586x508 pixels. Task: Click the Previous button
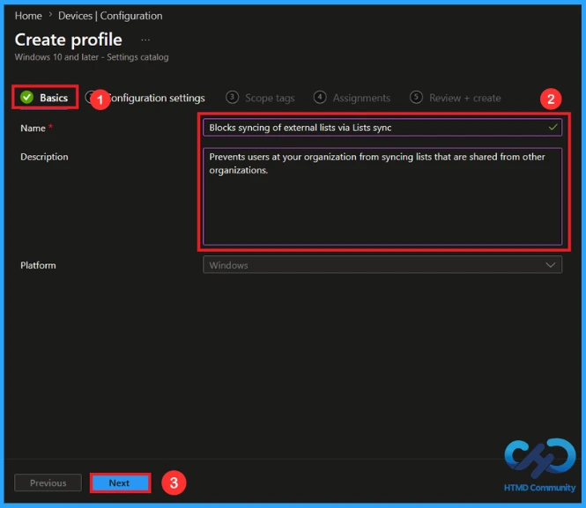[x=48, y=482]
